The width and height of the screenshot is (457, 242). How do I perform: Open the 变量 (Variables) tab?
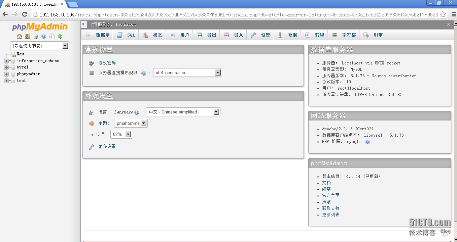314,35
